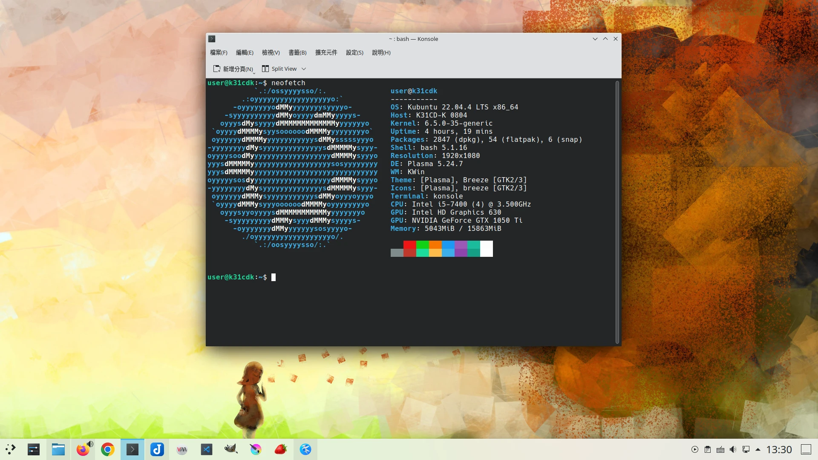
Task: Click the New Tab (新增分頁) toolbar button
Action: (x=233, y=69)
